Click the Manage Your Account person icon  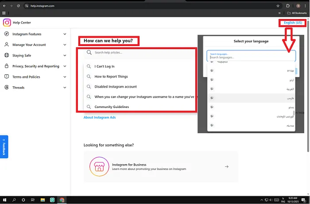click(7, 44)
